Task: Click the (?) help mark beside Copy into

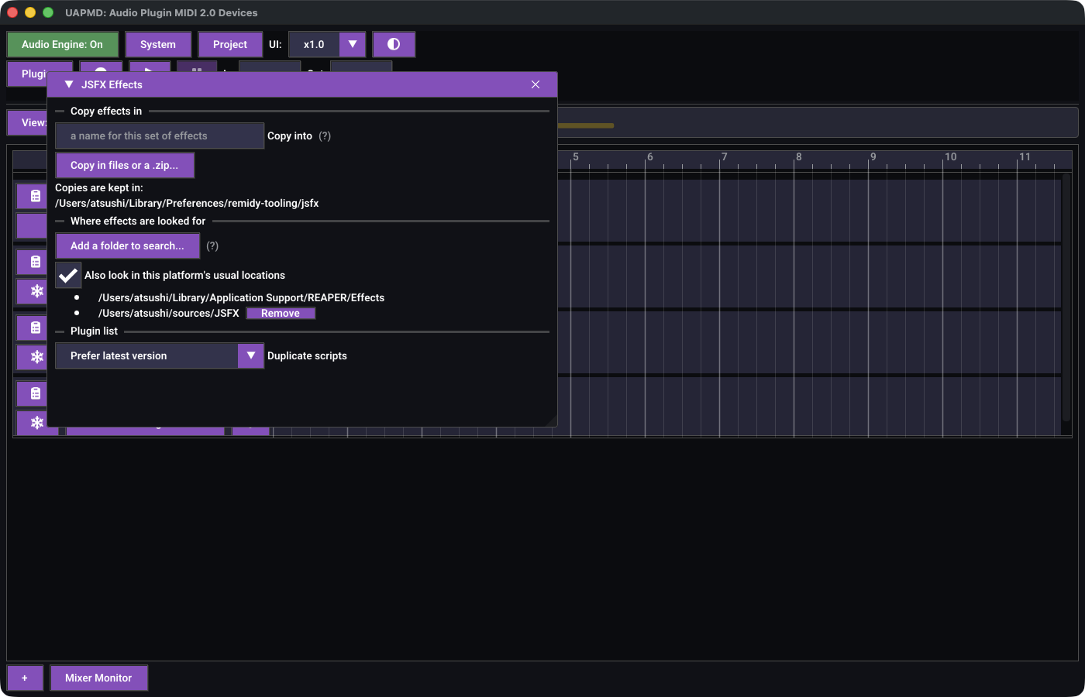Action: (x=325, y=136)
